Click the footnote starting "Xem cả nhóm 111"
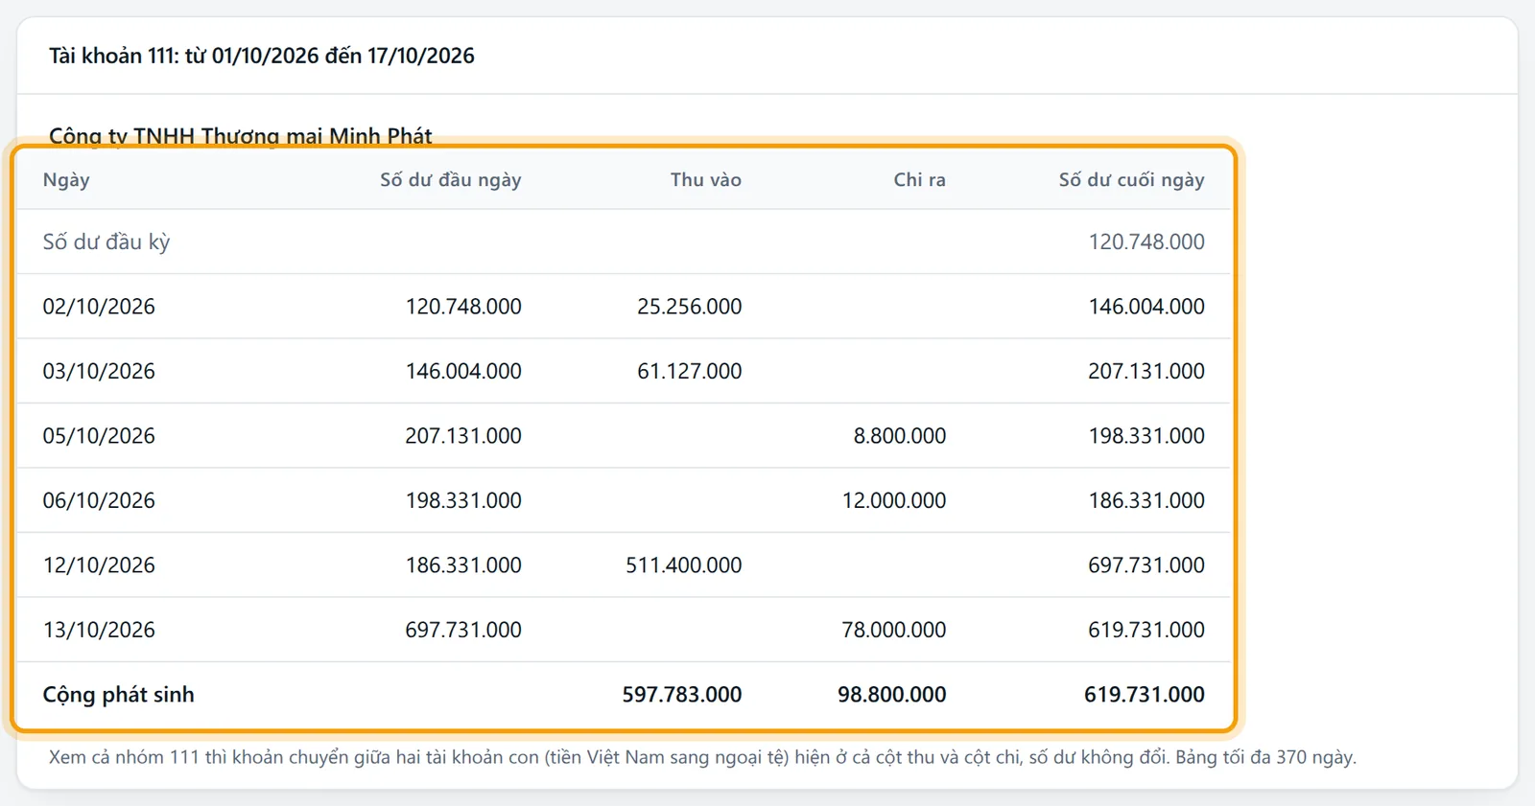Screen dimensions: 1535x806 [702, 757]
